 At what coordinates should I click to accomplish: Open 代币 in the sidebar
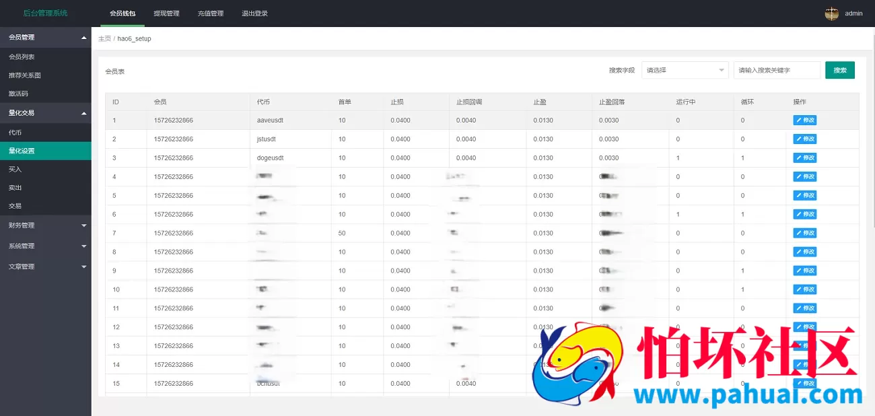45,133
